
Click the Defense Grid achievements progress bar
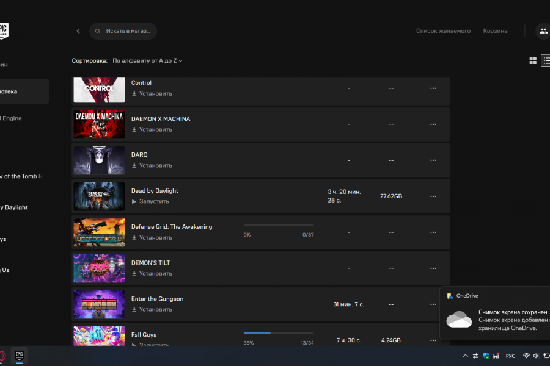pyautogui.click(x=279, y=225)
